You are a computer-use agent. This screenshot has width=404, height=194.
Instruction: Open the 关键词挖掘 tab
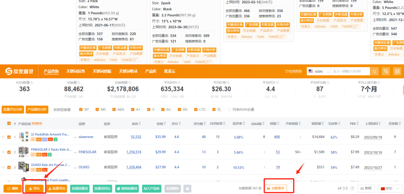coord(102,71)
